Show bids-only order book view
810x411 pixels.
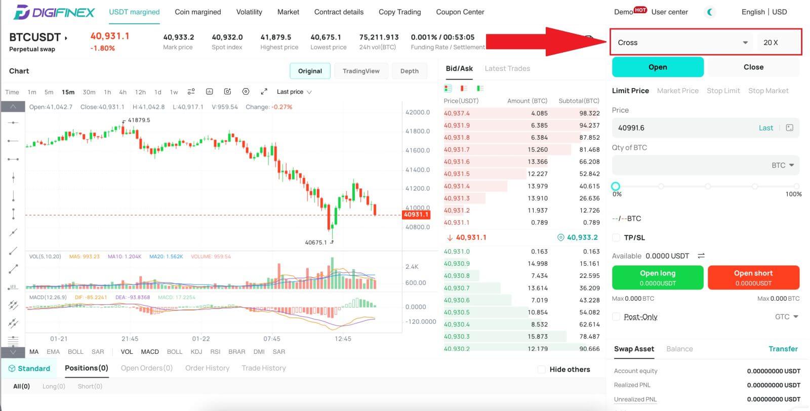click(x=479, y=88)
